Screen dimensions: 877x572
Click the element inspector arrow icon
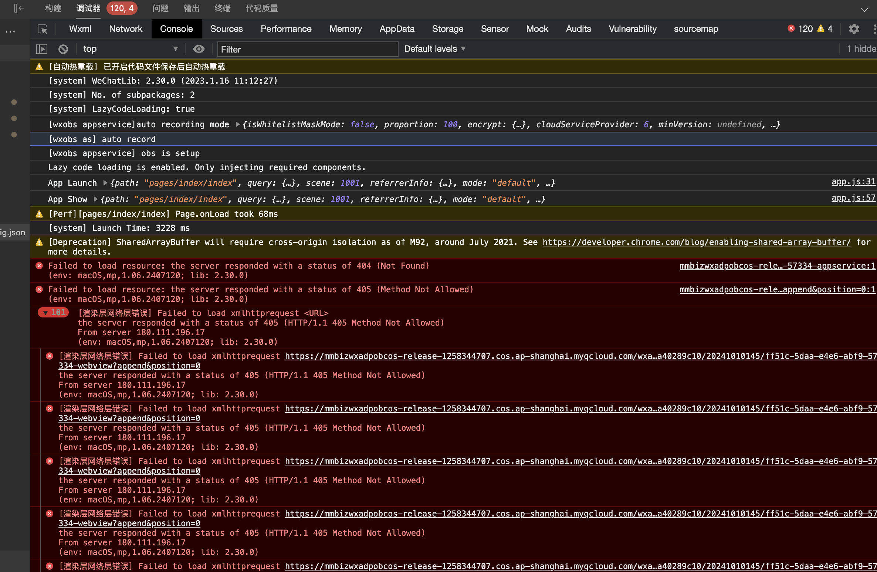(43, 29)
